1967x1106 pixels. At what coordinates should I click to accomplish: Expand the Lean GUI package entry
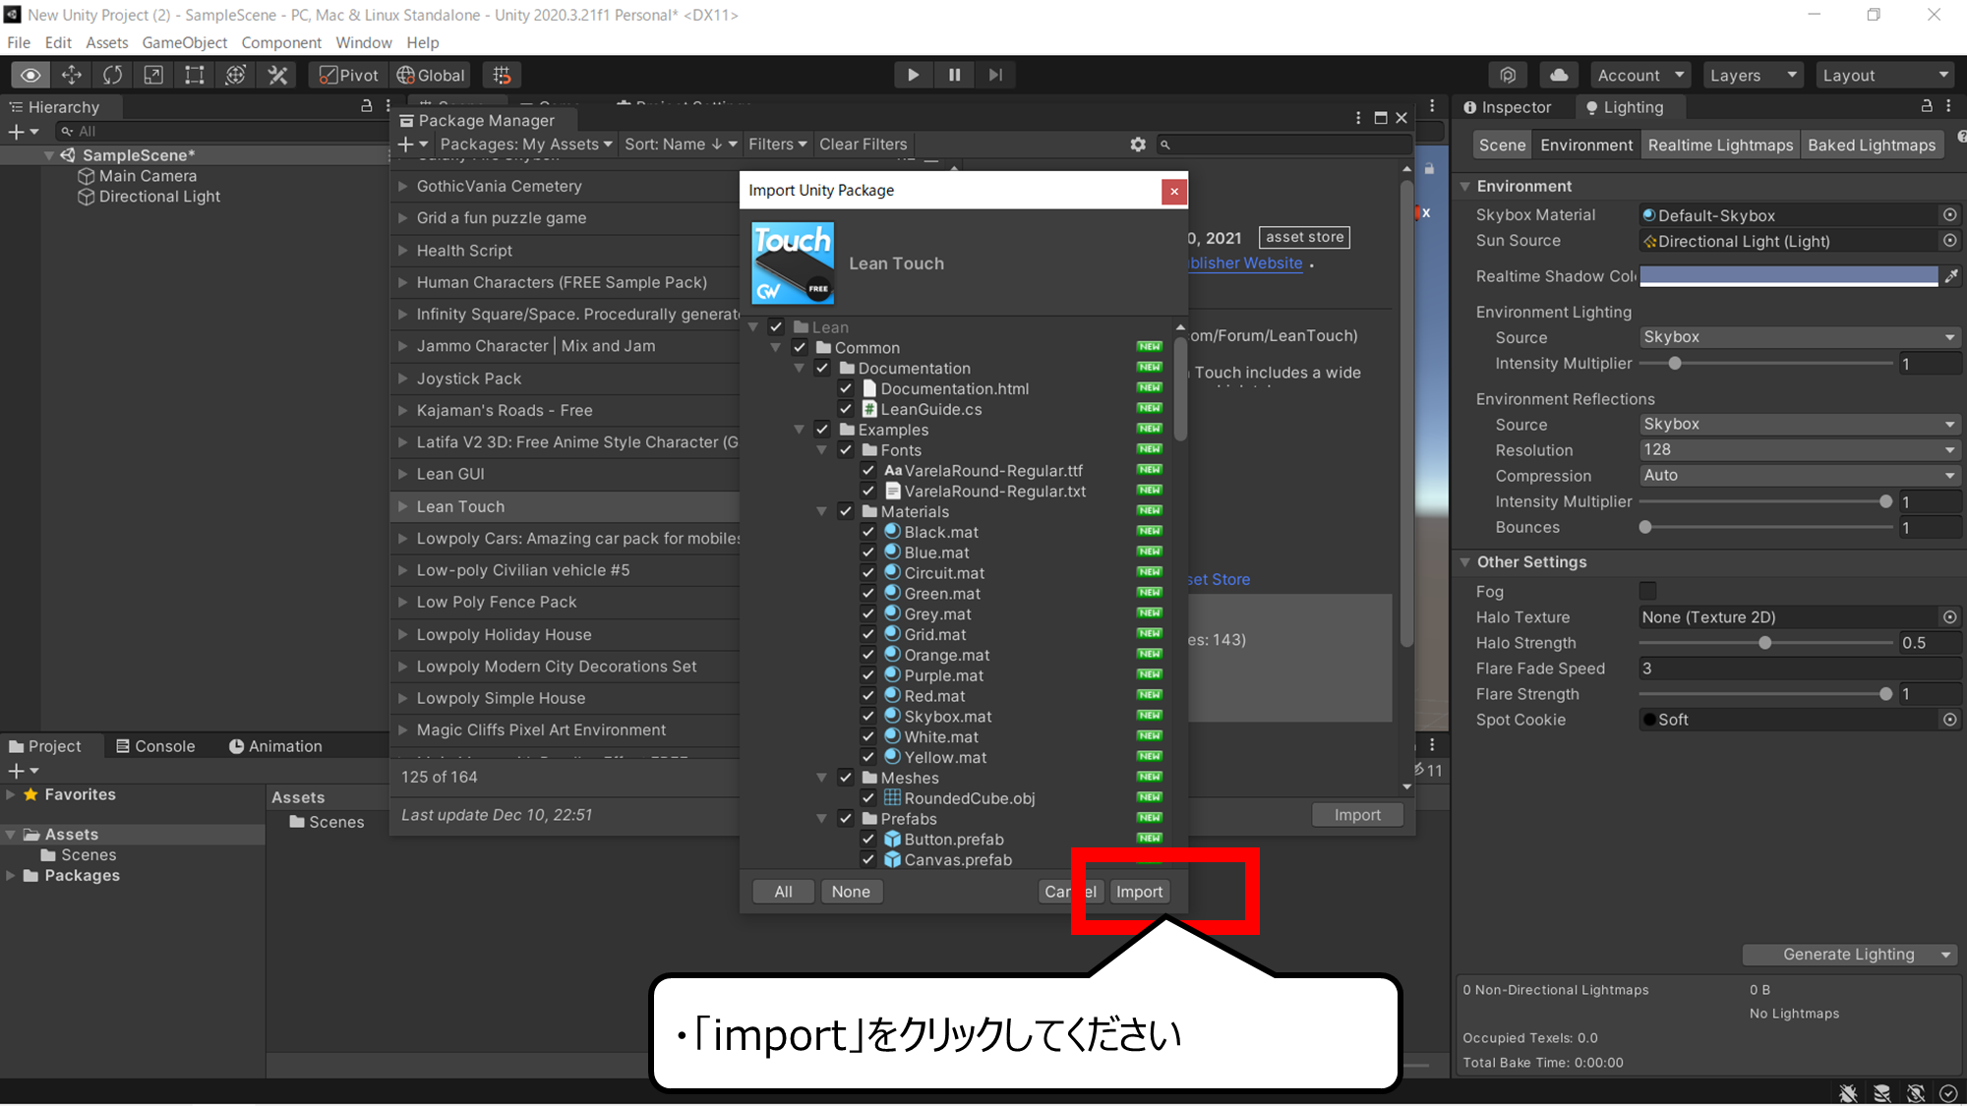[x=403, y=474]
